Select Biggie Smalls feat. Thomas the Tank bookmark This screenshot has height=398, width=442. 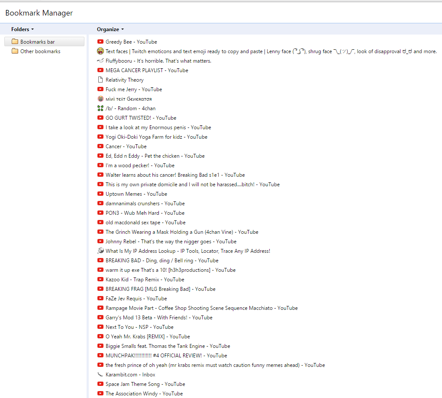pyautogui.click(x=168, y=346)
